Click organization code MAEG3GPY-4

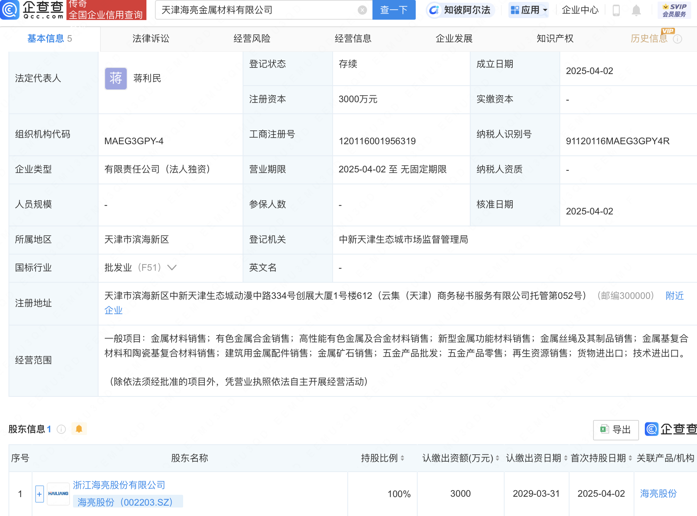[x=134, y=141]
